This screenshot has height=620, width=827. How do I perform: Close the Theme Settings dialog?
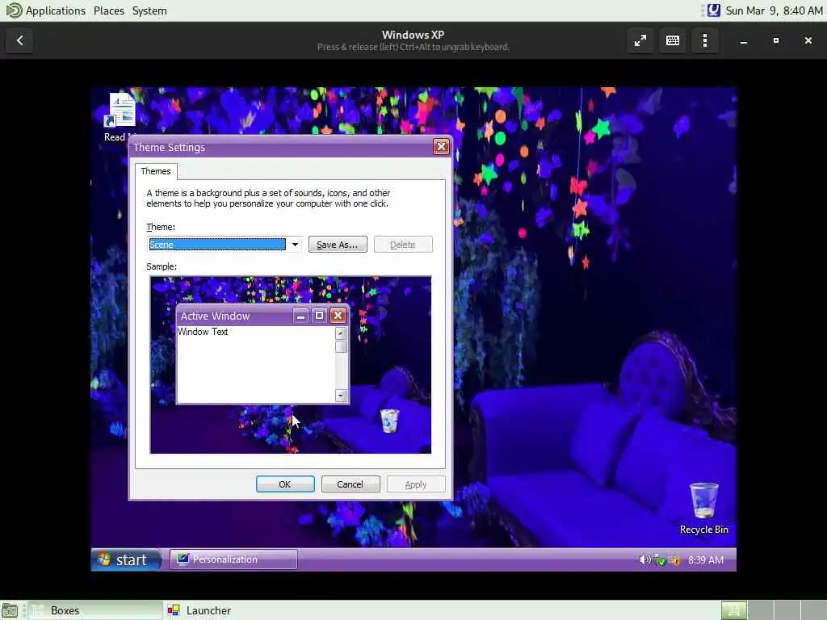click(441, 147)
